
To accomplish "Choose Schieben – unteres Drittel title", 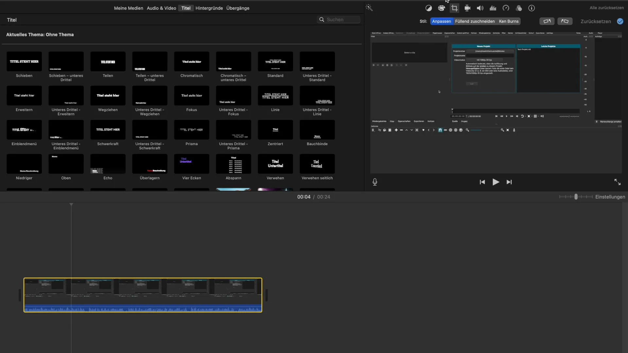I will [66, 61].
